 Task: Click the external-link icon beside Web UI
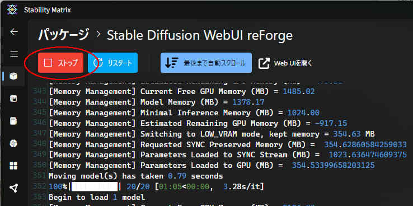[x=264, y=63]
